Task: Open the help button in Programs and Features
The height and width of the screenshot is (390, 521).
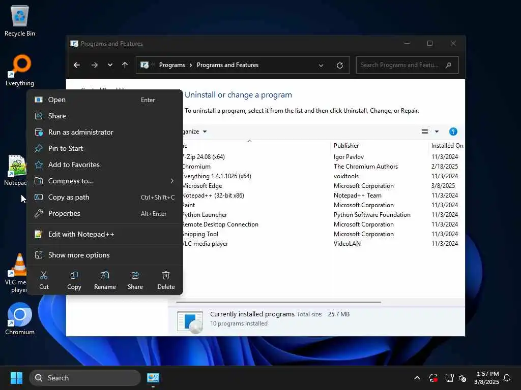Action: pyautogui.click(x=453, y=132)
